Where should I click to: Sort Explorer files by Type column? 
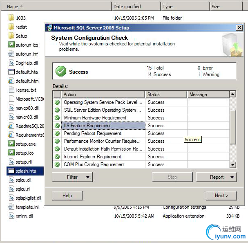[x=185, y=7]
